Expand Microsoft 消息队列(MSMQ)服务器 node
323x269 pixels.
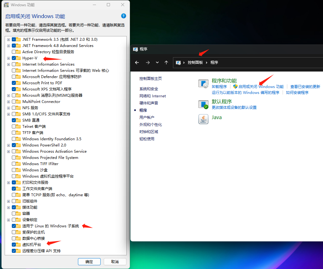click(8, 95)
